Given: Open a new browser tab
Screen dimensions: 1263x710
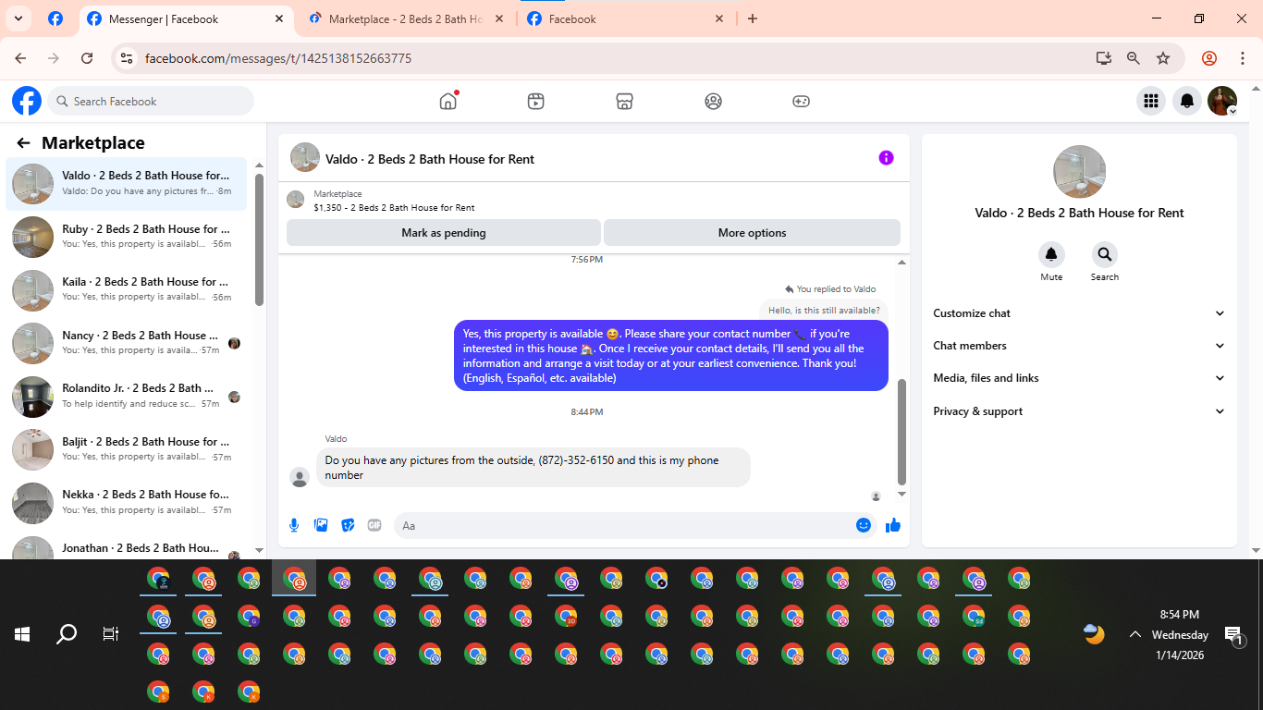Looking at the screenshot, I should click(753, 18).
